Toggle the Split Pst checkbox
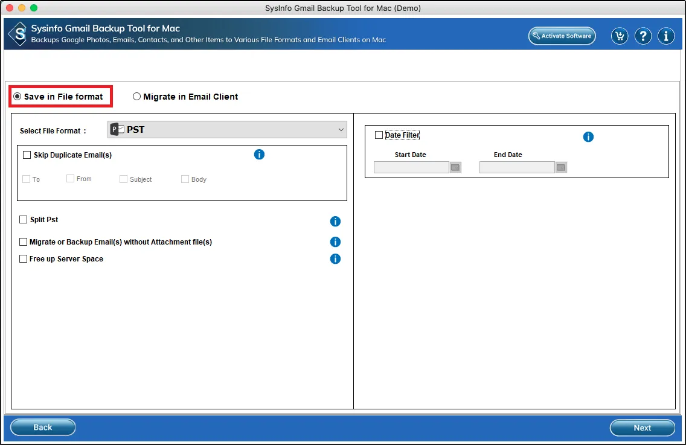 pyautogui.click(x=24, y=220)
